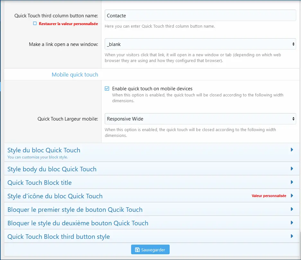301x260 pixels.
Task: Uncheck Enable quick touch on mobile devices
Action: point(107,89)
